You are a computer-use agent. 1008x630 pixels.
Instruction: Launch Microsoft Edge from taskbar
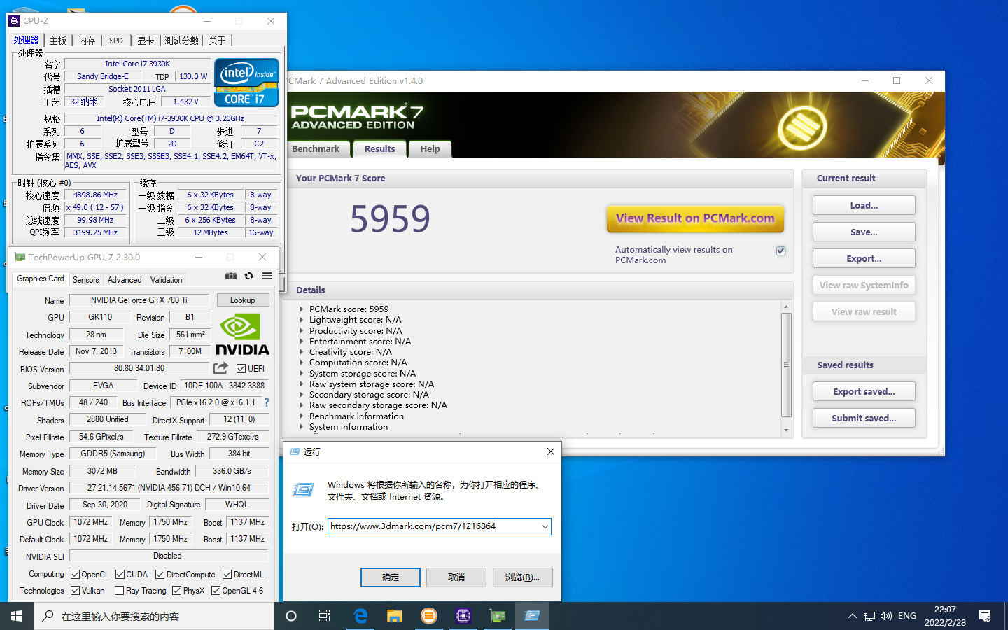pos(360,616)
